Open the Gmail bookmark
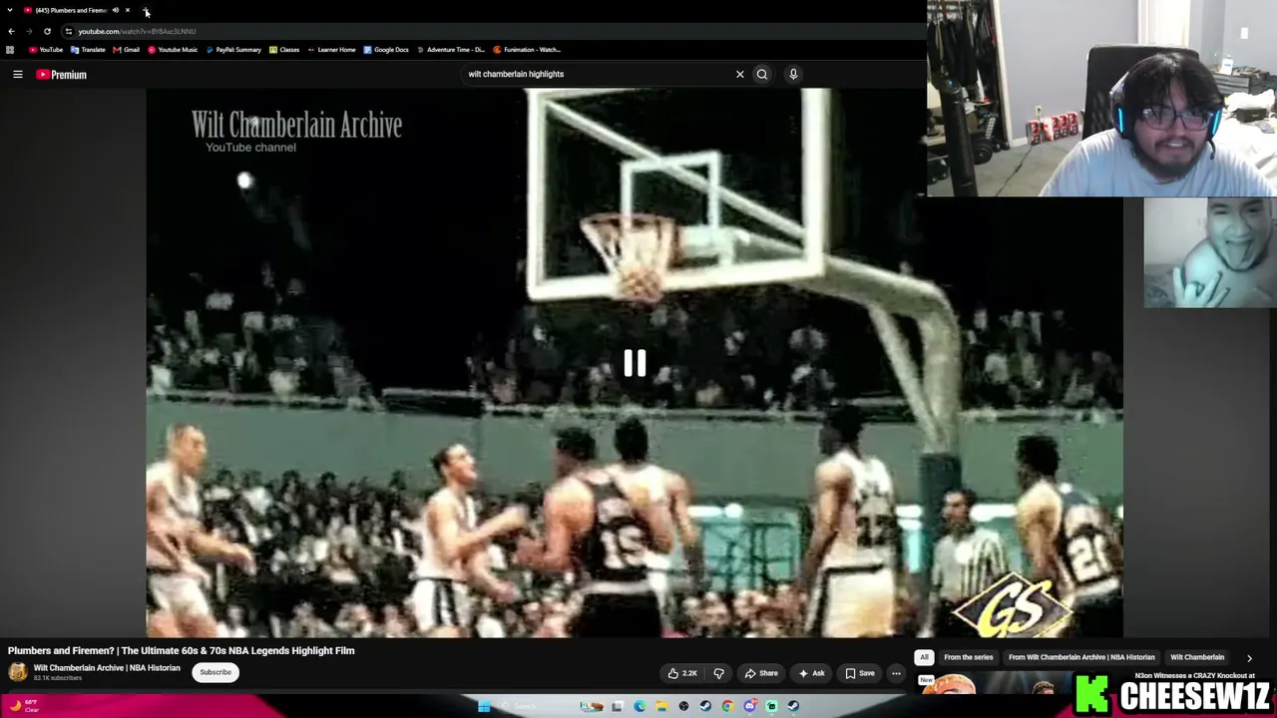The image size is (1277, 718). pos(126,50)
